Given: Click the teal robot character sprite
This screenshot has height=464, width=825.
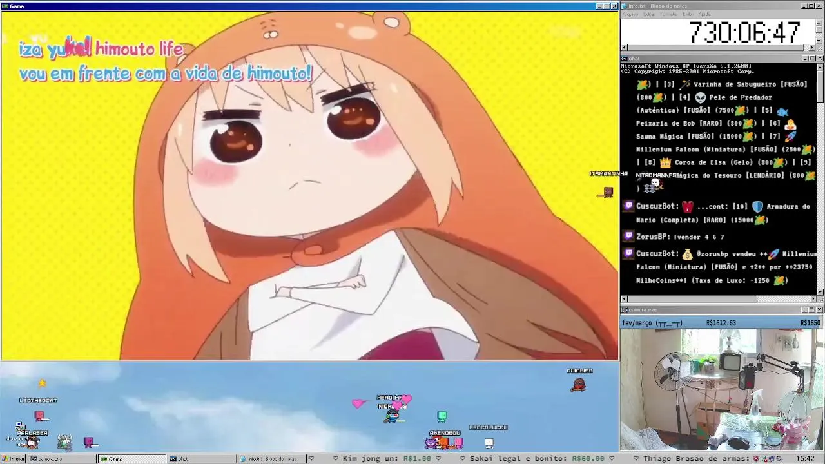Looking at the screenshot, I should [442, 417].
